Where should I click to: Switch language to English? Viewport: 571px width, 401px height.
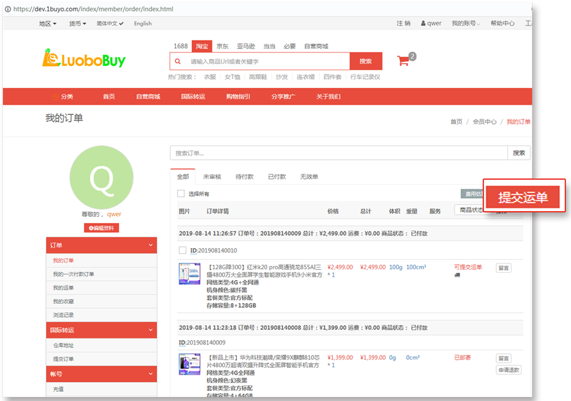pos(143,24)
